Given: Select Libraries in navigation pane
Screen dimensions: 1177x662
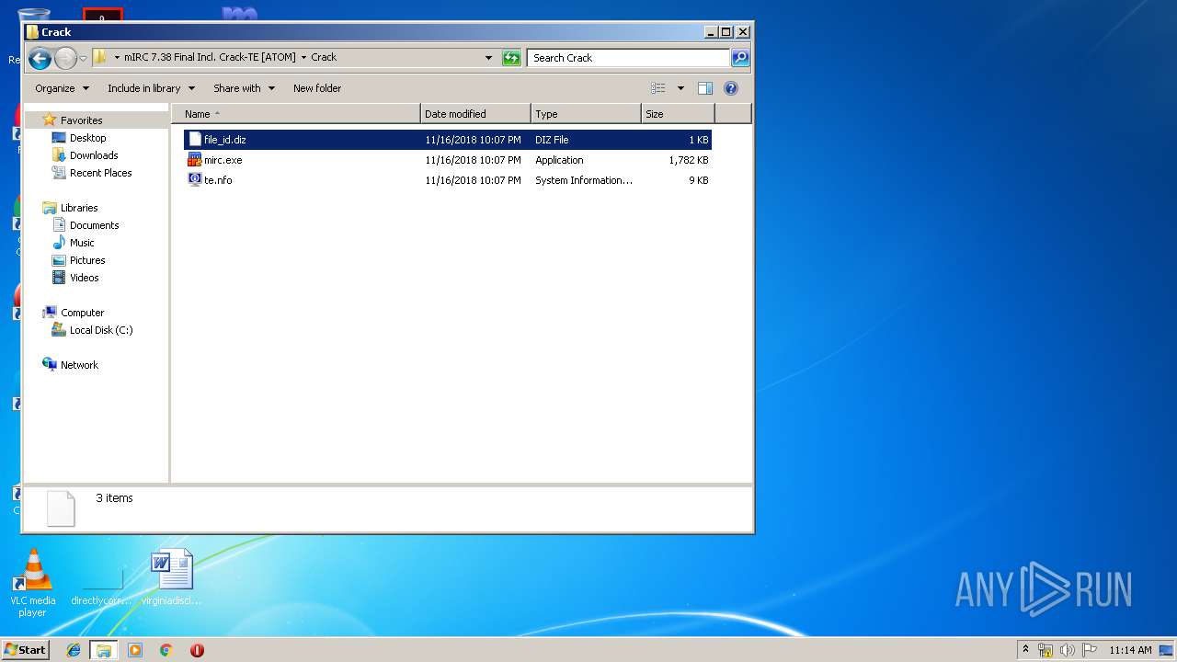Looking at the screenshot, I should 79,208.
